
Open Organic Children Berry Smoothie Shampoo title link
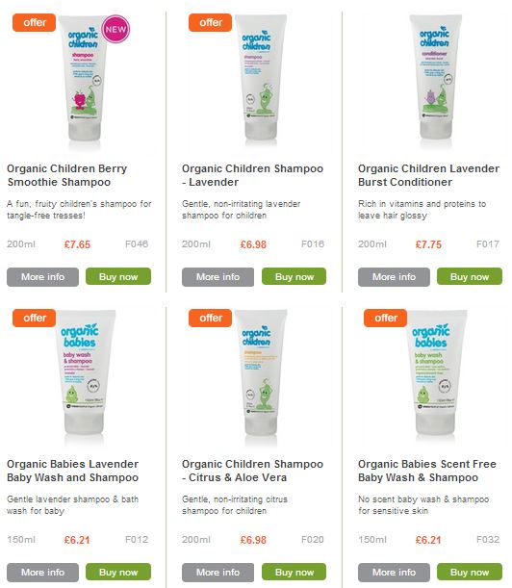click(x=67, y=175)
